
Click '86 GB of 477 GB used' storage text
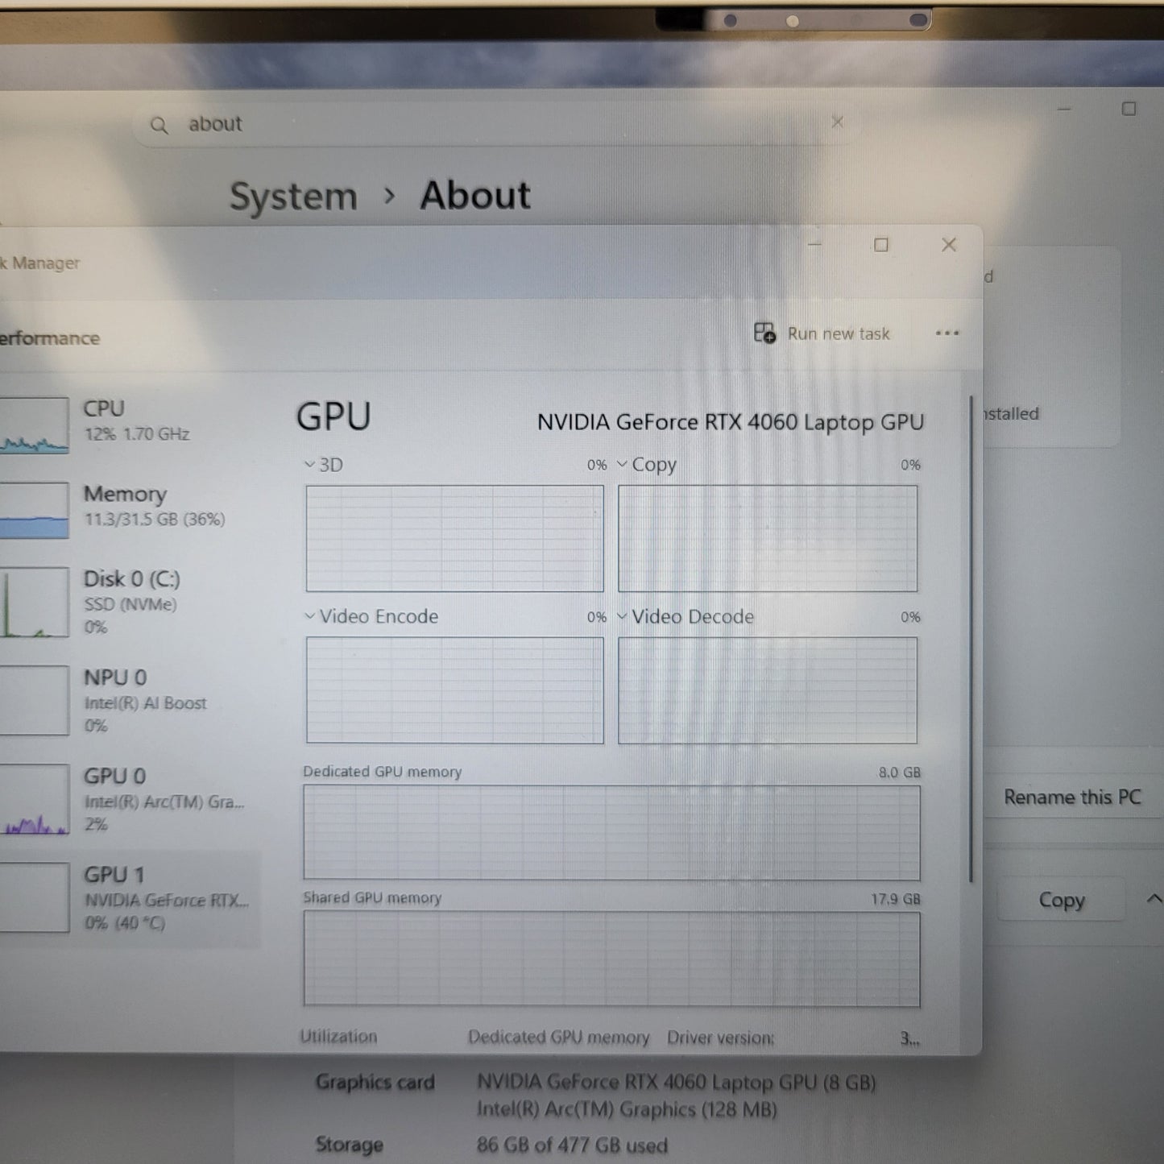click(572, 1145)
